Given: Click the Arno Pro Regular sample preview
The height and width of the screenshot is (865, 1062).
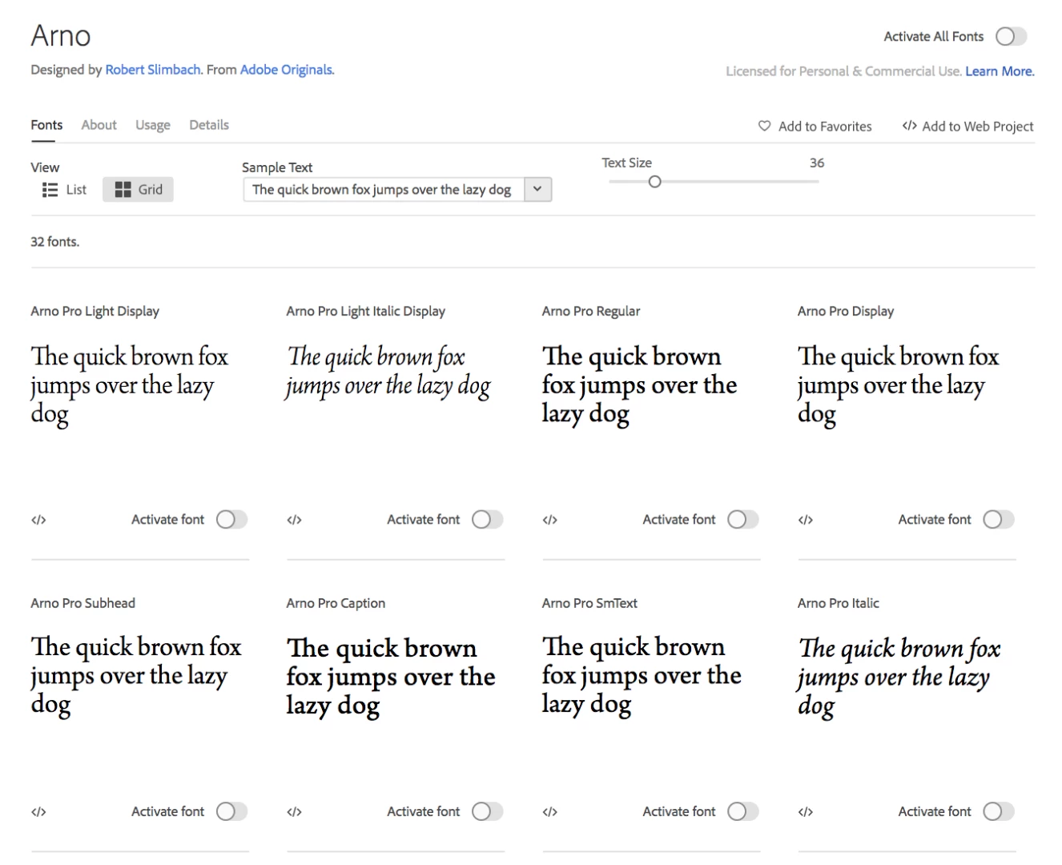Looking at the screenshot, I should [639, 385].
